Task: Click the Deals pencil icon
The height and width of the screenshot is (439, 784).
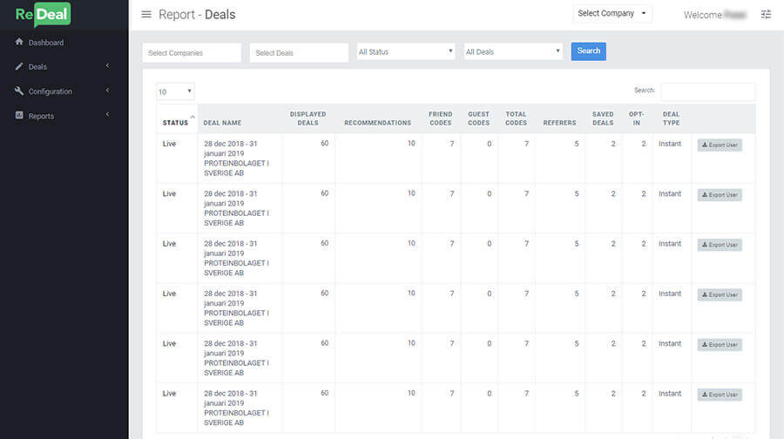Action: pyautogui.click(x=19, y=66)
